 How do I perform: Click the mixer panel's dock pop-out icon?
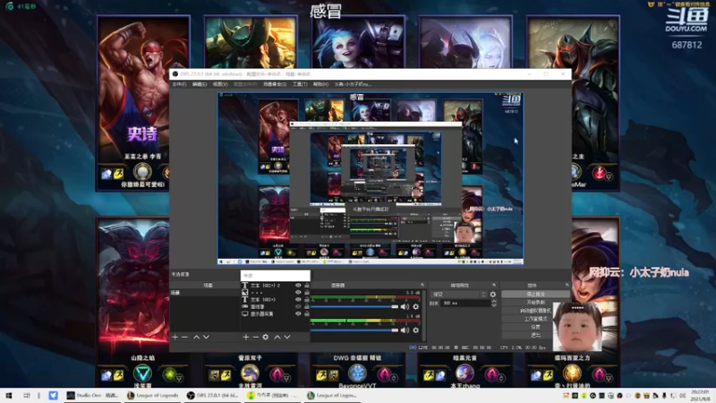tap(422, 285)
